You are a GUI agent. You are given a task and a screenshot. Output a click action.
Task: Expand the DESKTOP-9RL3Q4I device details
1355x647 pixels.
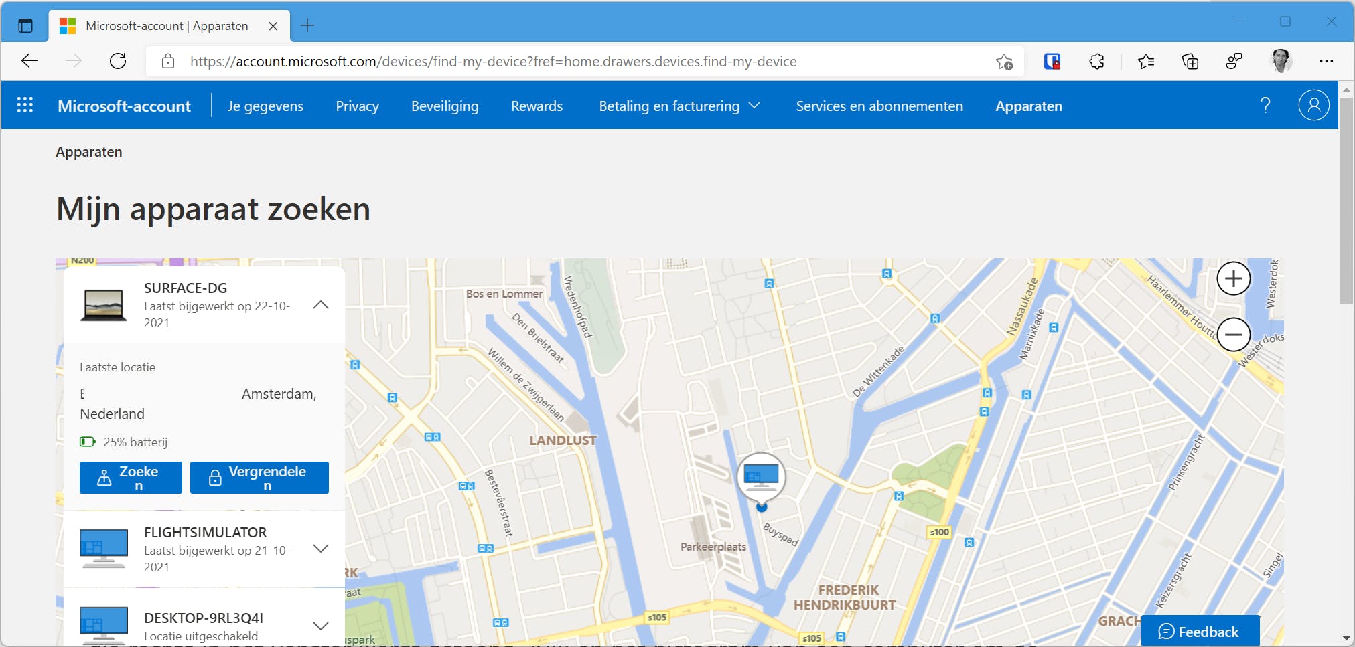(321, 626)
